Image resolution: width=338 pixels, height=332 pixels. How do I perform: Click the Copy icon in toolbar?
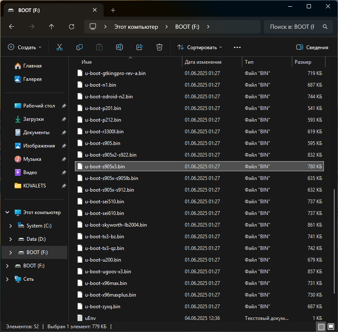point(80,47)
